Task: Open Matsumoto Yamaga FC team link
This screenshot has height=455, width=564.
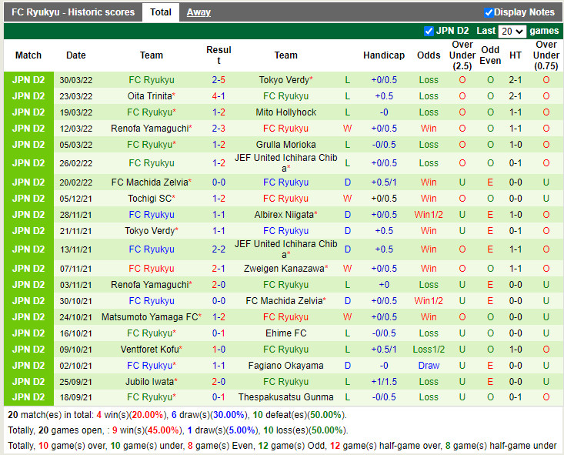Action: tap(149, 317)
